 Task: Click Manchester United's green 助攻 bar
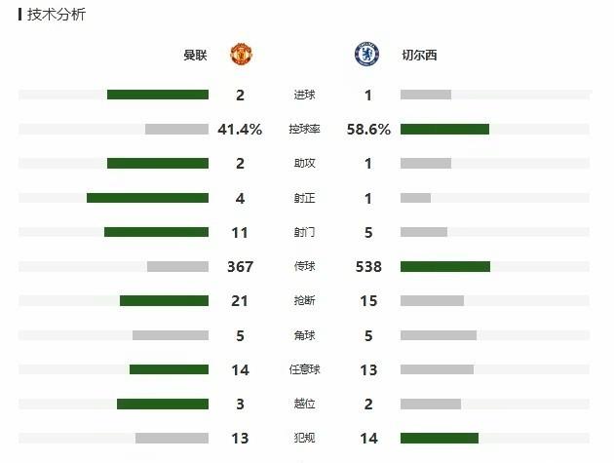(x=158, y=163)
